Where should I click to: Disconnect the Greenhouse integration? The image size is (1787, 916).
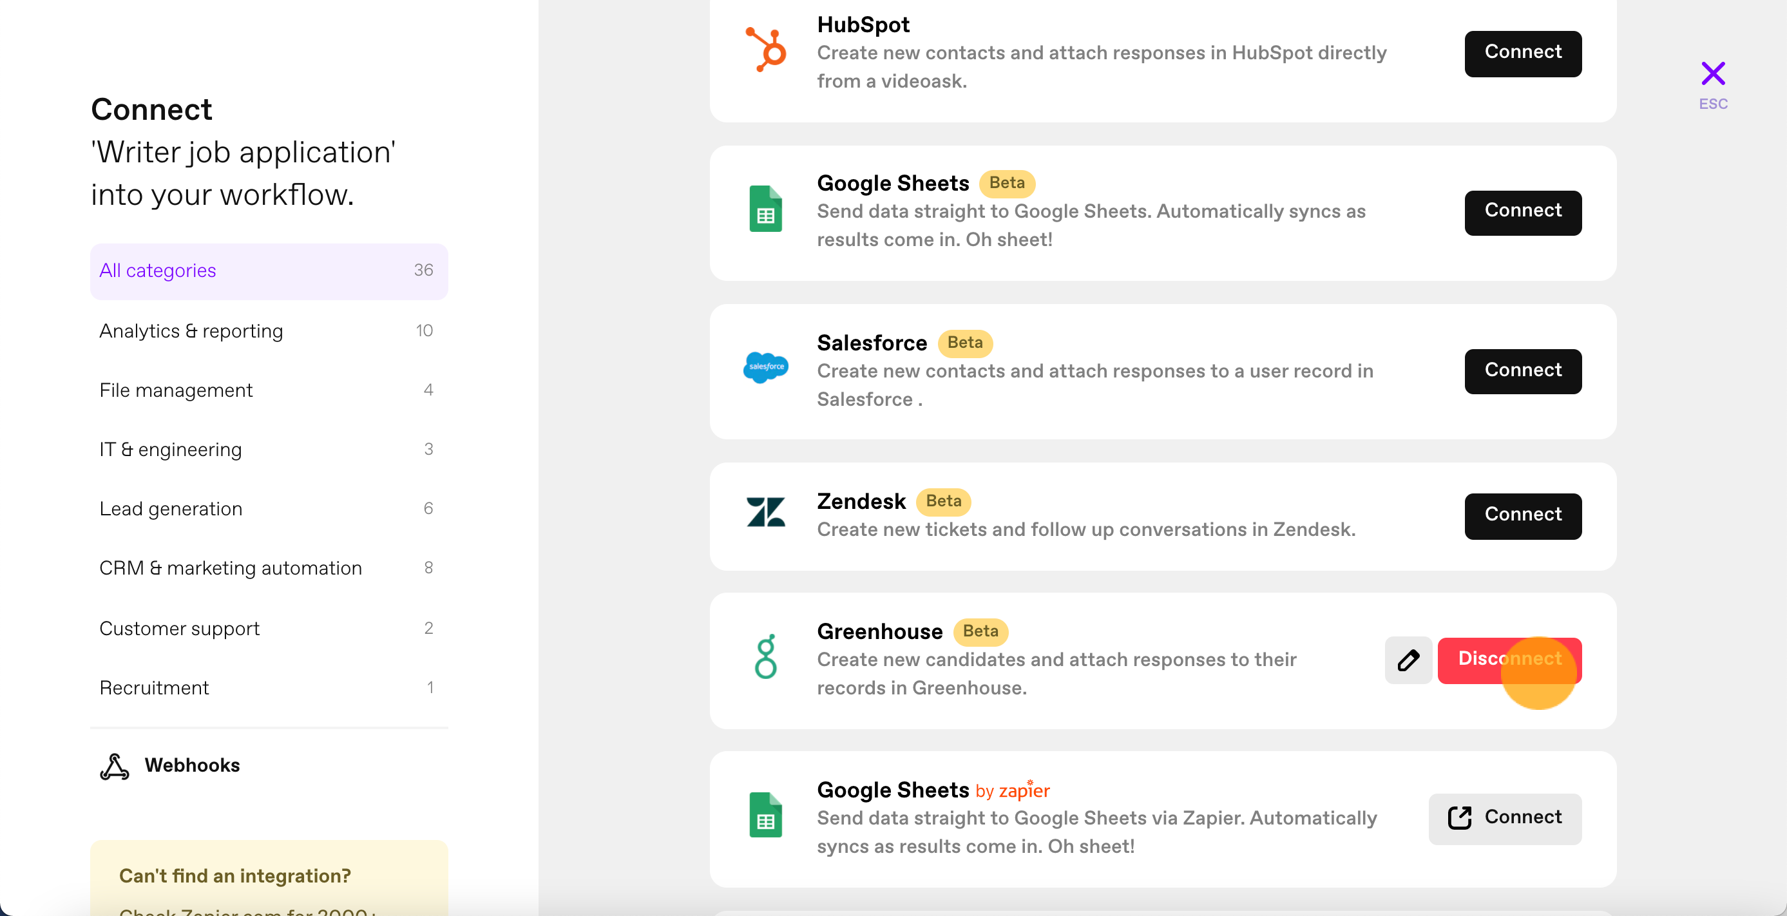tap(1509, 660)
